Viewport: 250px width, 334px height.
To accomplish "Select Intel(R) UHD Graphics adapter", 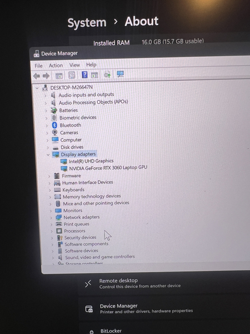I will [x=91, y=161].
